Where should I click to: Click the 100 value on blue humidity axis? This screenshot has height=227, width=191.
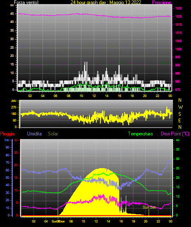pyautogui.click(x=7, y=140)
